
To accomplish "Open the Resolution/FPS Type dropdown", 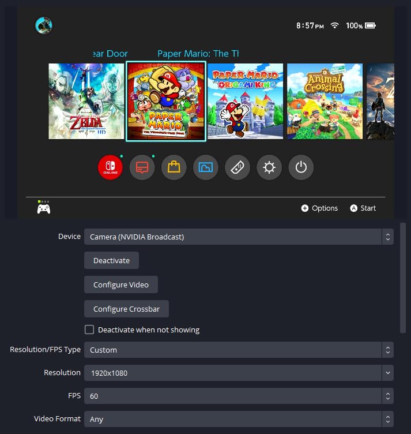I will (239, 350).
